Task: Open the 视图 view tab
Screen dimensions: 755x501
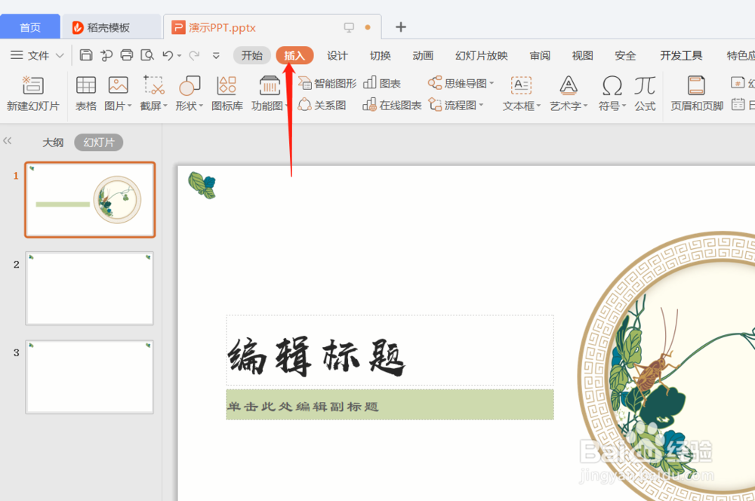Action: coord(582,55)
